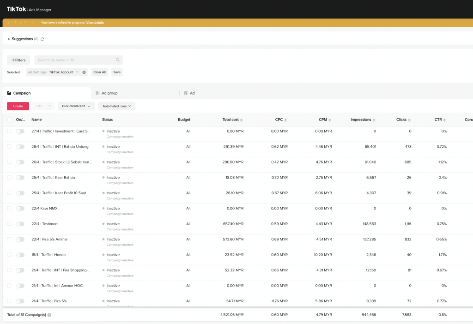This screenshot has height=324, width=473.
Task: Open View details refund link
Action: [95, 23]
